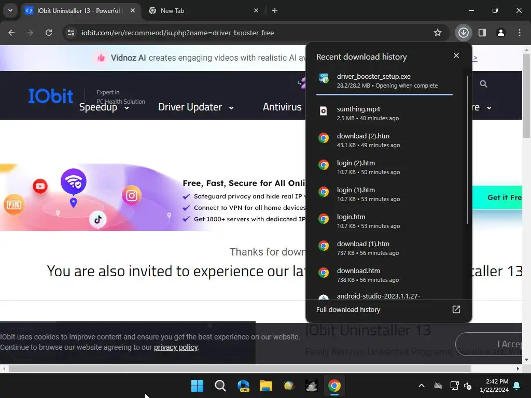Click the Instagram icon in VPN banner
The height and width of the screenshot is (398, 531).
[131, 195]
